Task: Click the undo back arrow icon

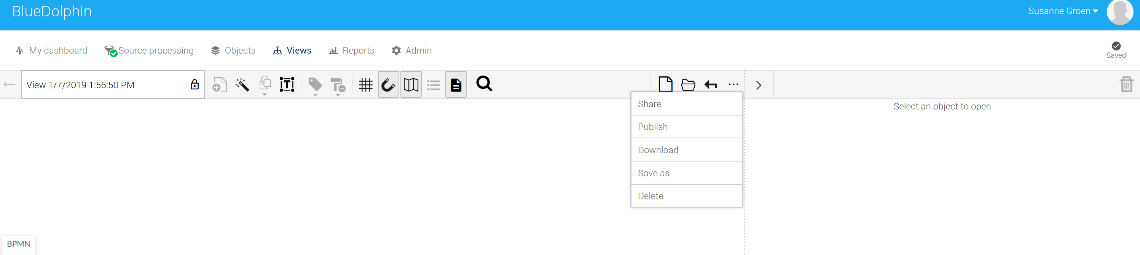Action: coord(711,84)
